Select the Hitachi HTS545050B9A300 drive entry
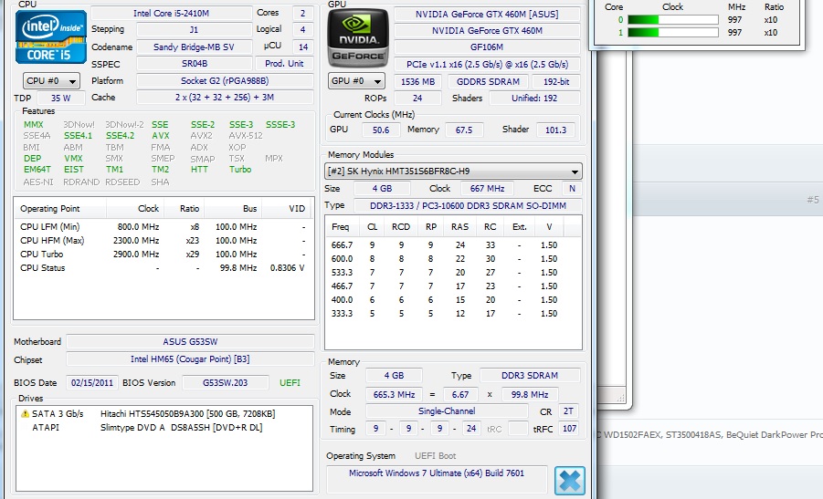Screen dimensions: 823x499 tap(164, 413)
